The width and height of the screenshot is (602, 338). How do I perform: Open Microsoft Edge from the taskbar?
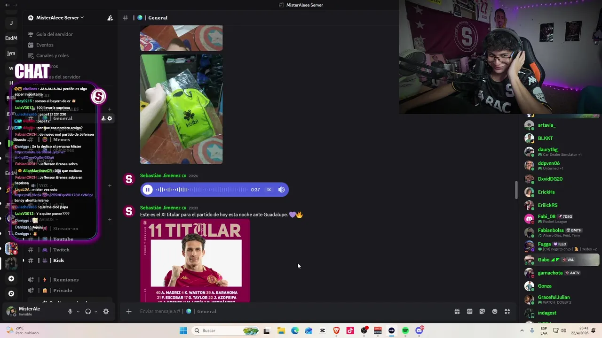click(x=295, y=330)
